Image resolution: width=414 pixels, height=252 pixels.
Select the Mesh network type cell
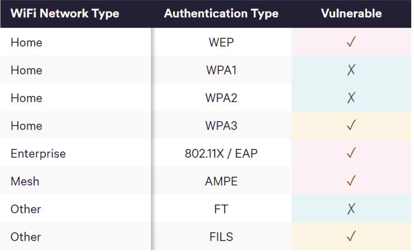(25, 181)
